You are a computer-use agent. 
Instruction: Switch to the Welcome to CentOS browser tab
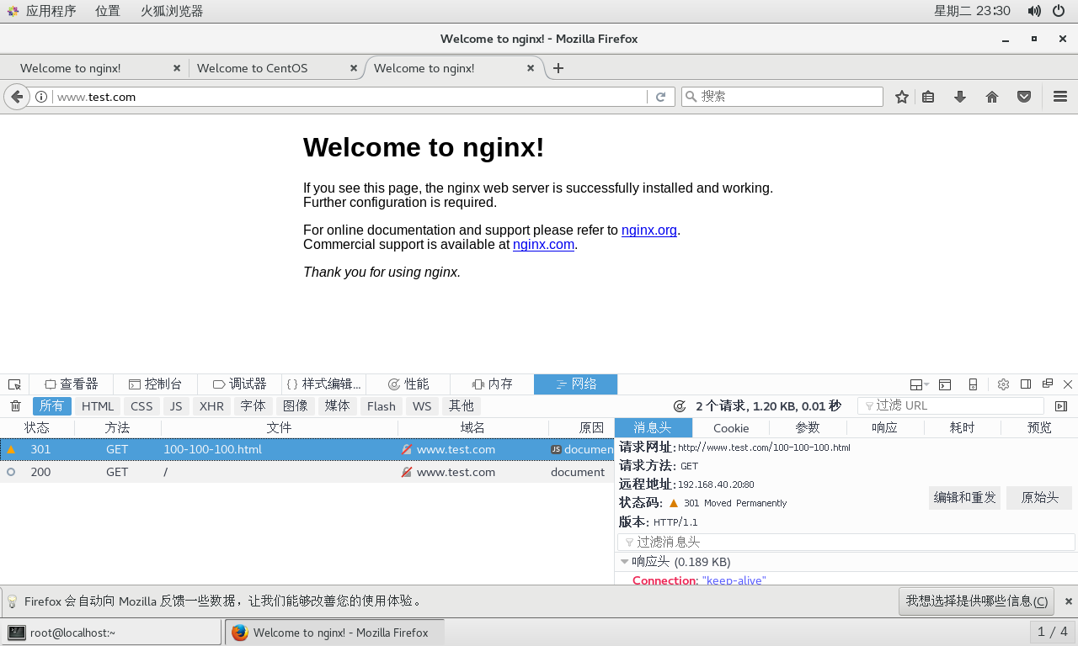[277, 68]
